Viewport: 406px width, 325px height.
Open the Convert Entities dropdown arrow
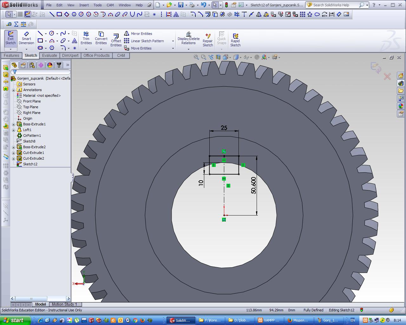click(101, 49)
